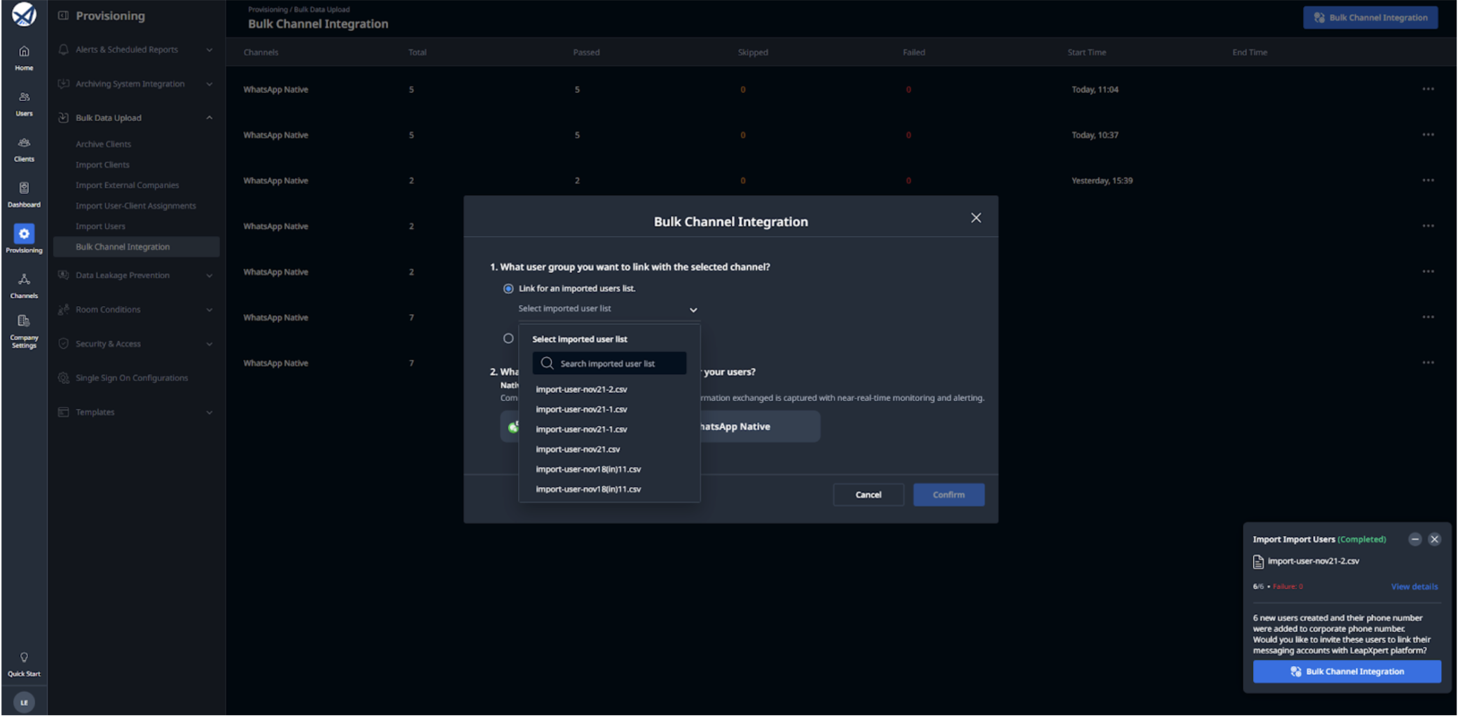Open Archive Clients submenu item

pos(103,144)
